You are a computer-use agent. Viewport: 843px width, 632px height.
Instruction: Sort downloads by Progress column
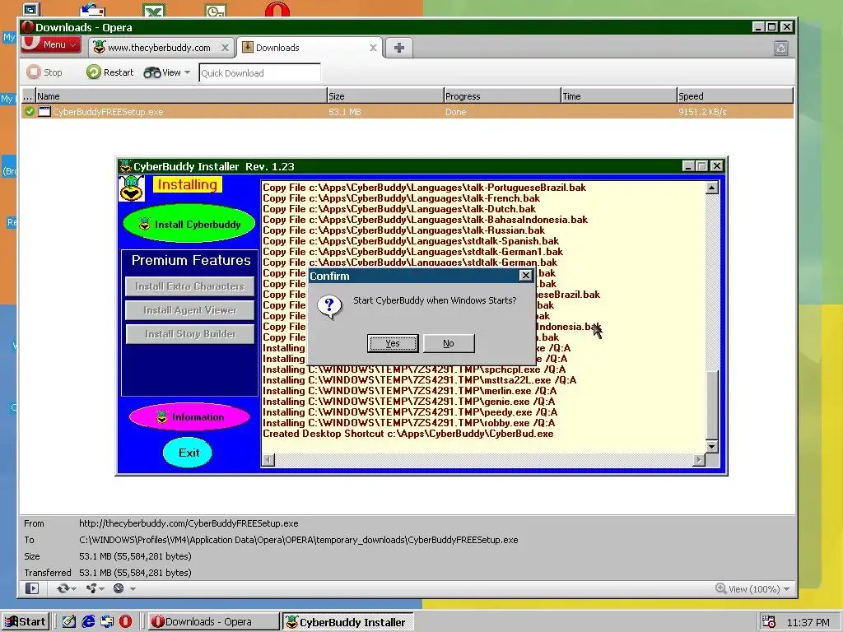coord(502,95)
